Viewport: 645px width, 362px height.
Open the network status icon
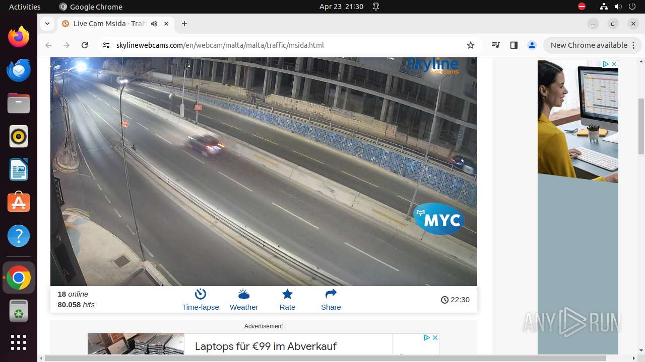pos(604,7)
